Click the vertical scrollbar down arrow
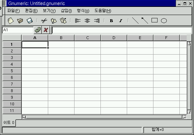 pyautogui.click(x=189, y=112)
